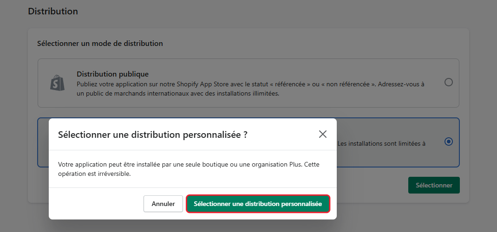
Task: Select the Distribution publique radio button
Action: (449, 82)
